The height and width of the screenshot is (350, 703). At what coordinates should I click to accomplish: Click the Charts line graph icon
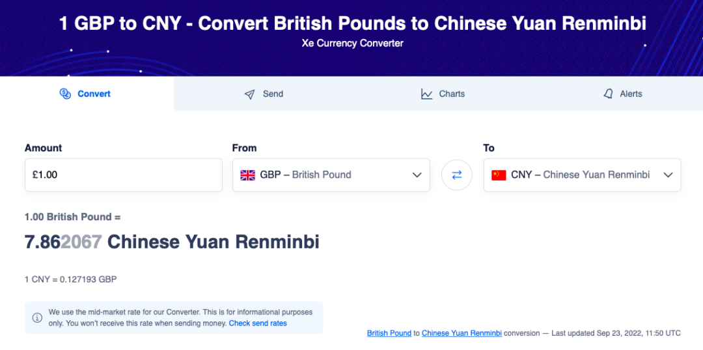point(427,94)
